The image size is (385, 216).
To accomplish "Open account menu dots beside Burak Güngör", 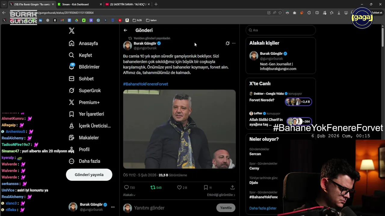I will tap(113, 207).
